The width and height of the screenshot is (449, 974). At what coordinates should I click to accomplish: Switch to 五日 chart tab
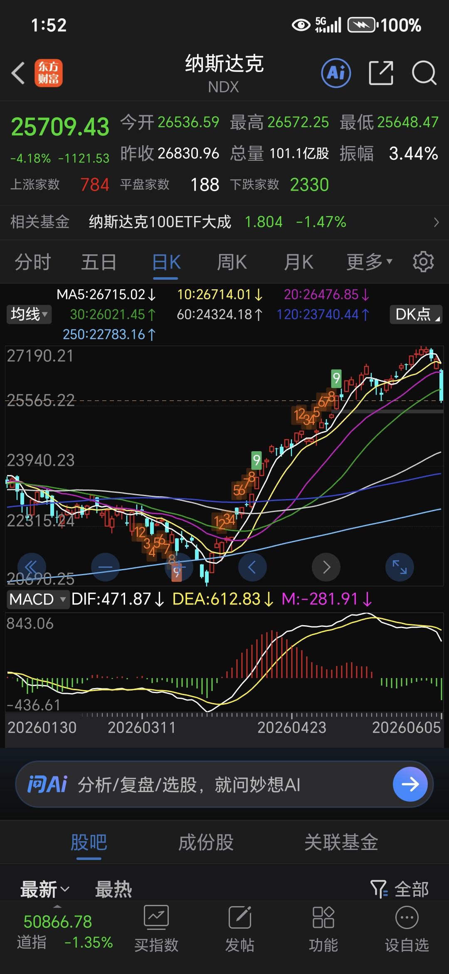click(99, 262)
